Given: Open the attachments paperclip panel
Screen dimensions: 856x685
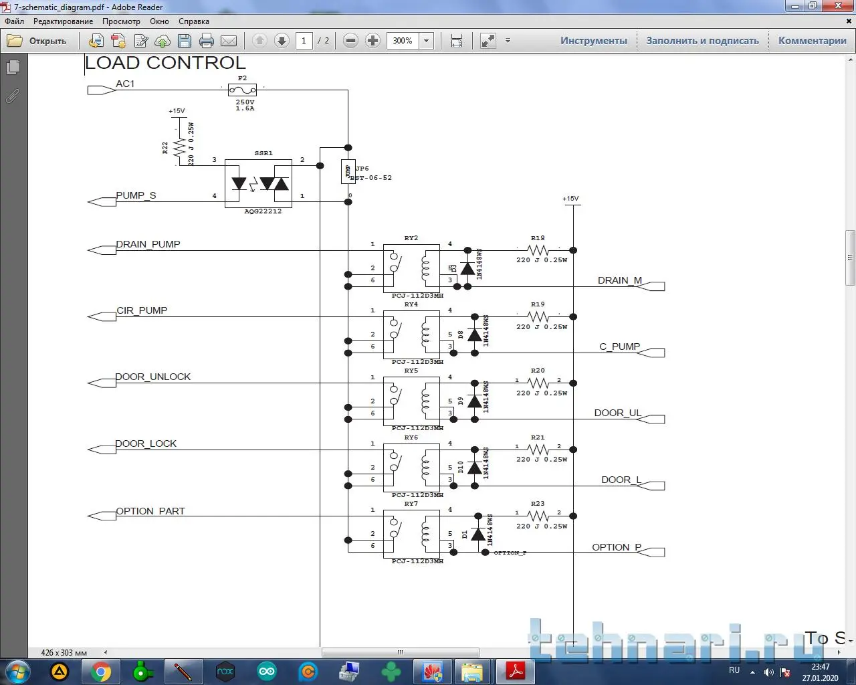Looking at the screenshot, I should pyautogui.click(x=13, y=96).
